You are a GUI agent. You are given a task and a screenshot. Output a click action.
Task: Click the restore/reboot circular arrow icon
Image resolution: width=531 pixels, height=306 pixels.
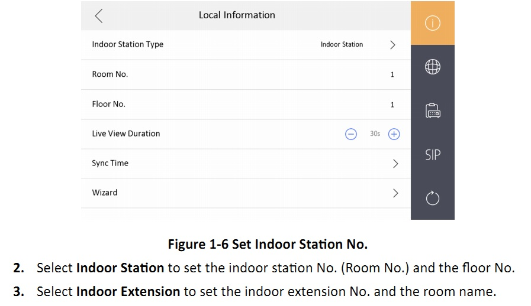[433, 198]
